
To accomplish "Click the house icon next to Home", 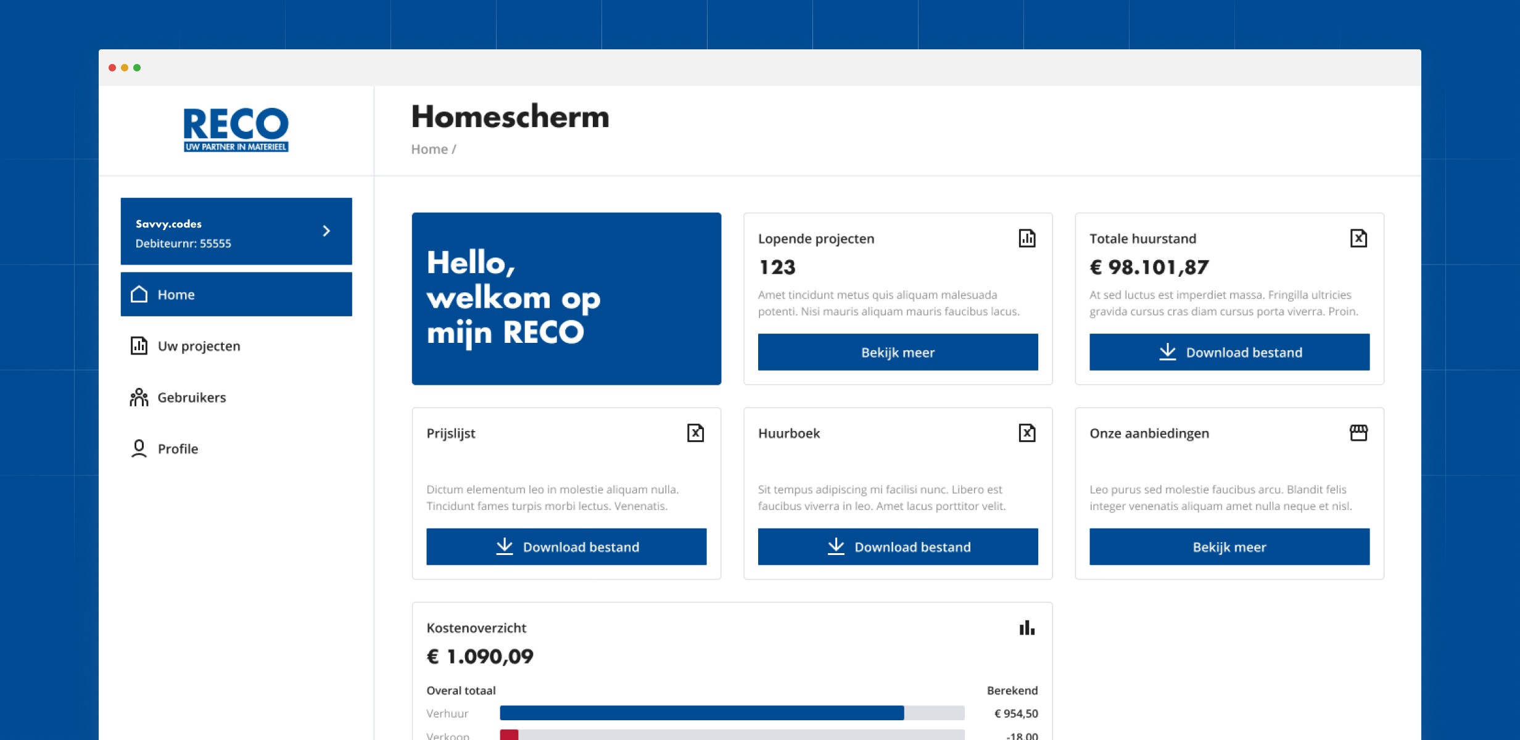I will click(139, 294).
